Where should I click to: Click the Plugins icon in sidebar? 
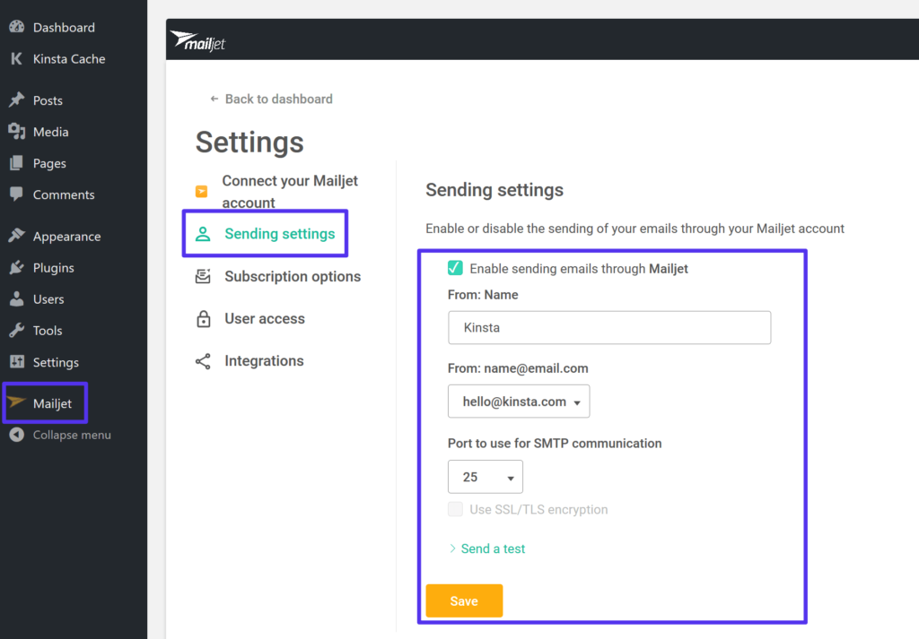click(17, 267)
